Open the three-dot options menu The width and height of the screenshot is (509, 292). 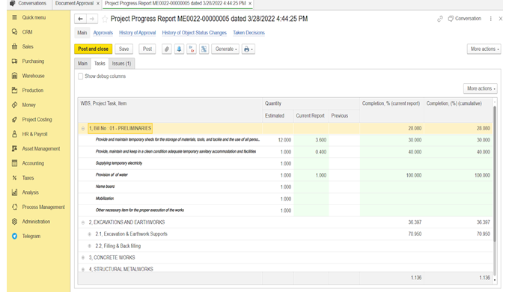point(490,19)
